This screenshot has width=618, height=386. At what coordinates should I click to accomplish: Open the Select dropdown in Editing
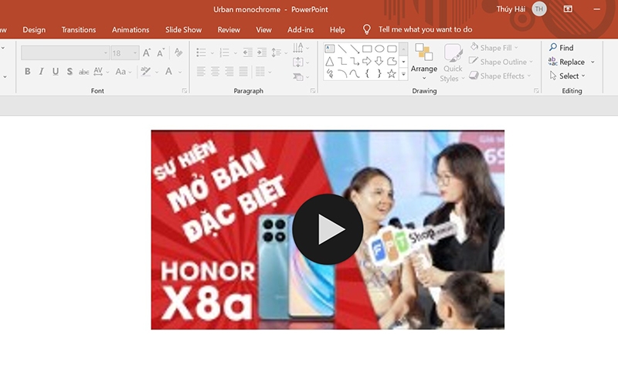568,76
